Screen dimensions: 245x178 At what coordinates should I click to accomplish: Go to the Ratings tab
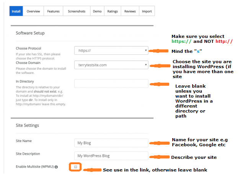[x=113, y=11]
